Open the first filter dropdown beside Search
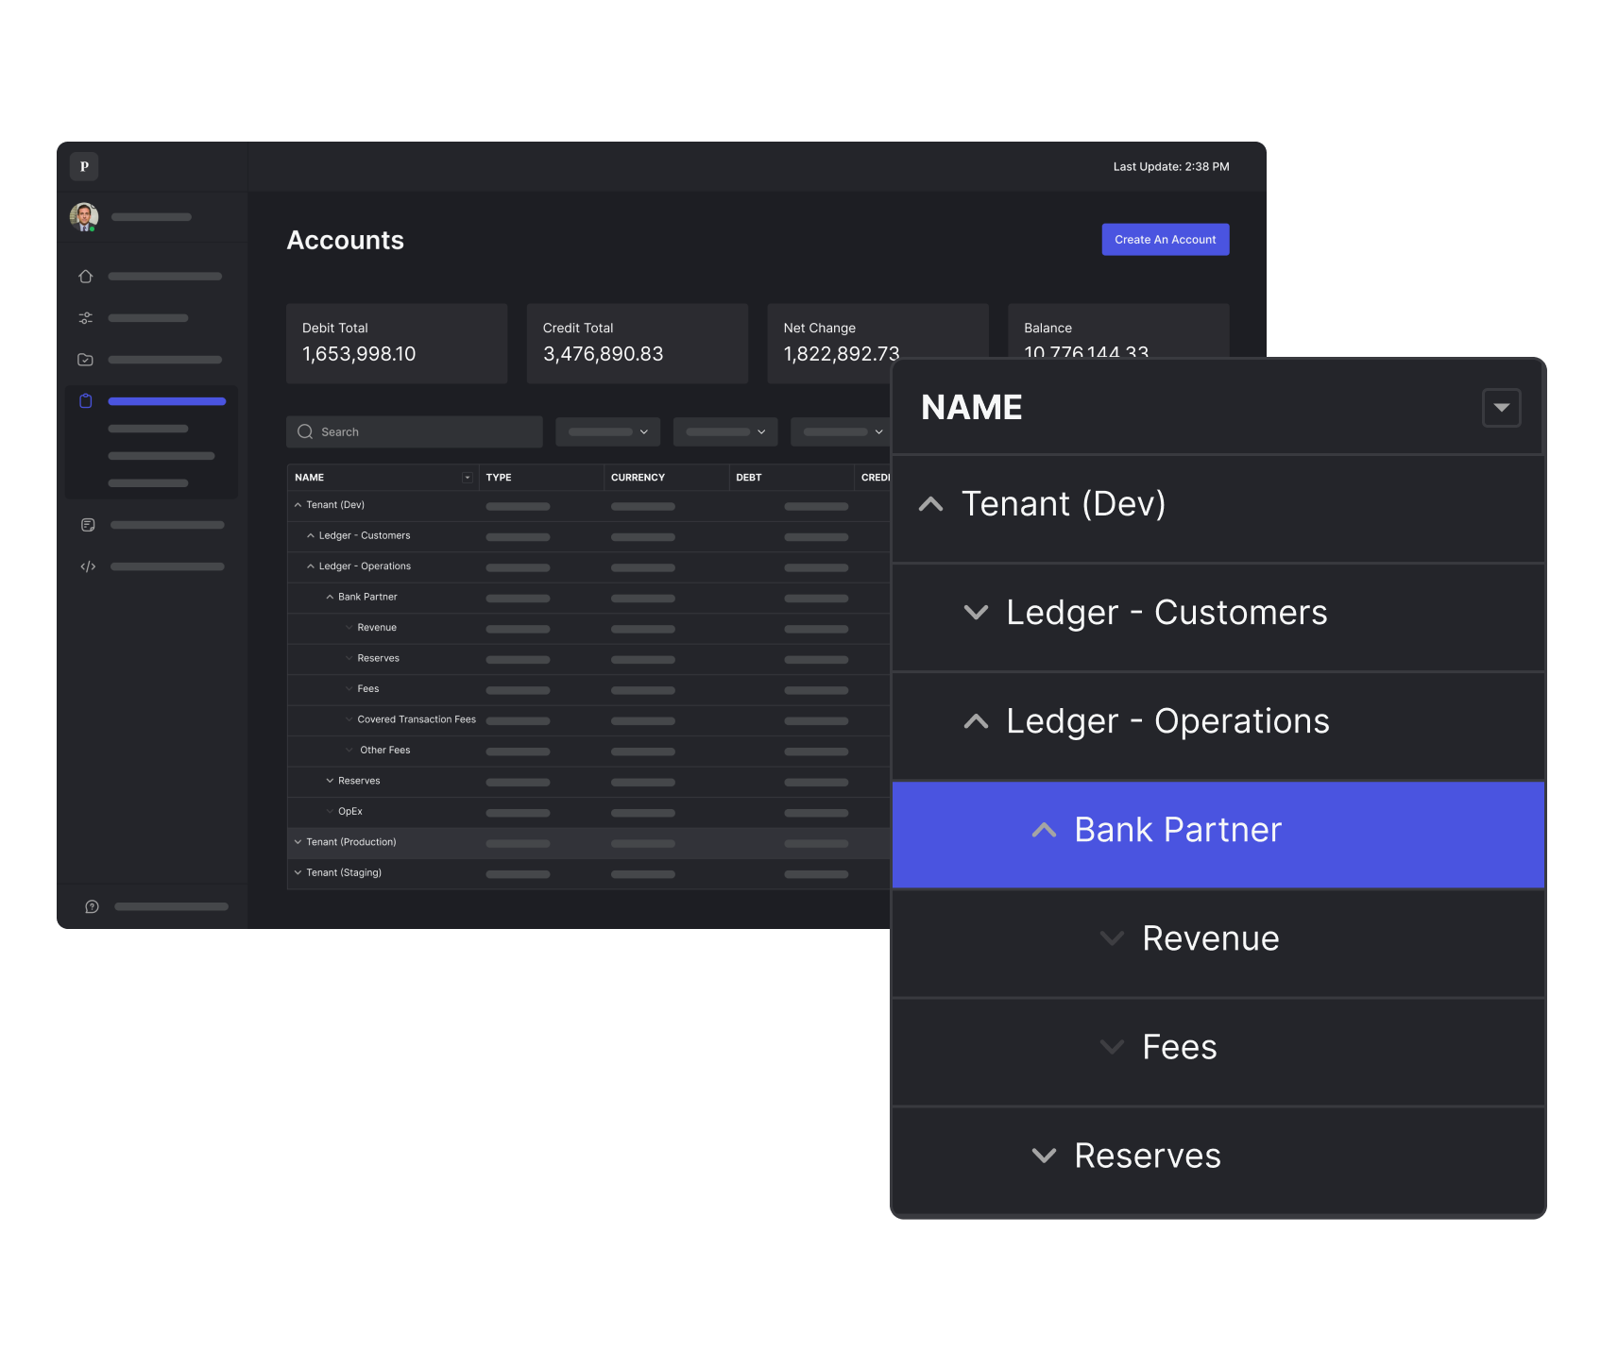 [x=607, y=432]
